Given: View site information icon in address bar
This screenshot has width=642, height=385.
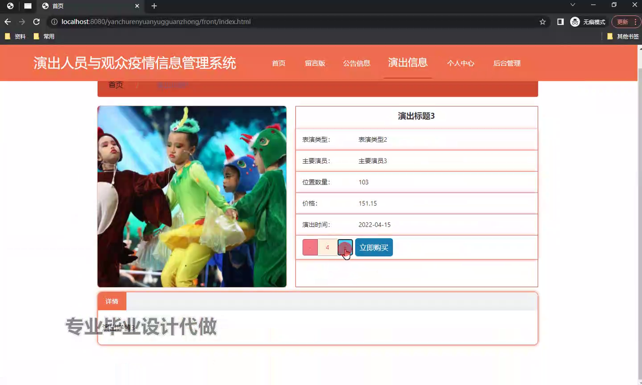Looking at the screenshot, I should click(x=54, y=21).
